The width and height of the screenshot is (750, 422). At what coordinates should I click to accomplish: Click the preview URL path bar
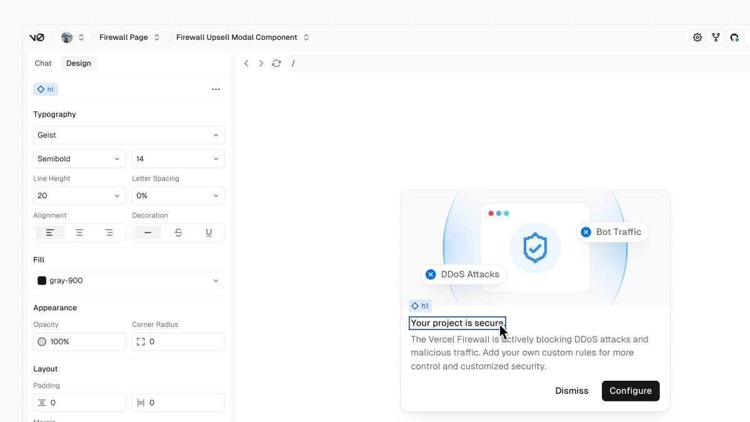(x=518, y=63)
